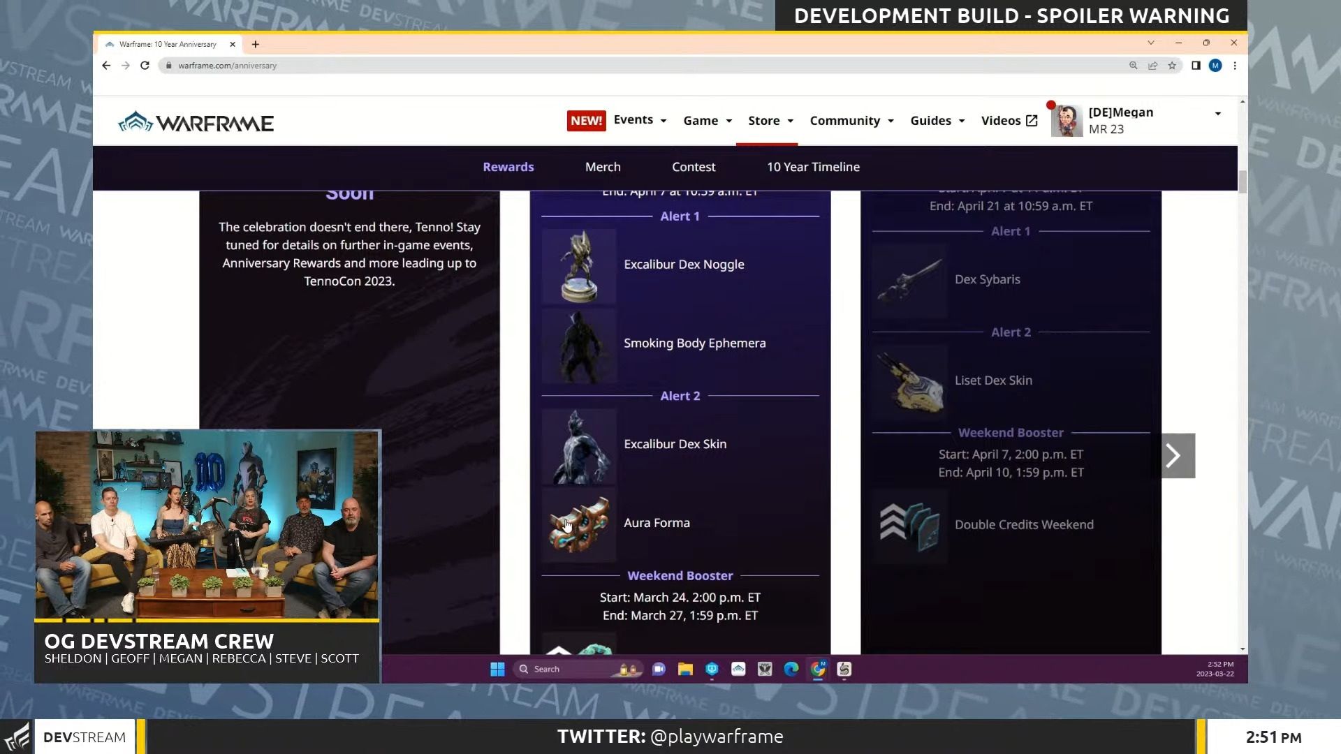Image resolution: width=1341 pixels, height=754 pixels.
Task: Click the page vertical scrollbar thumb
Action: [x=1243, y=182]
